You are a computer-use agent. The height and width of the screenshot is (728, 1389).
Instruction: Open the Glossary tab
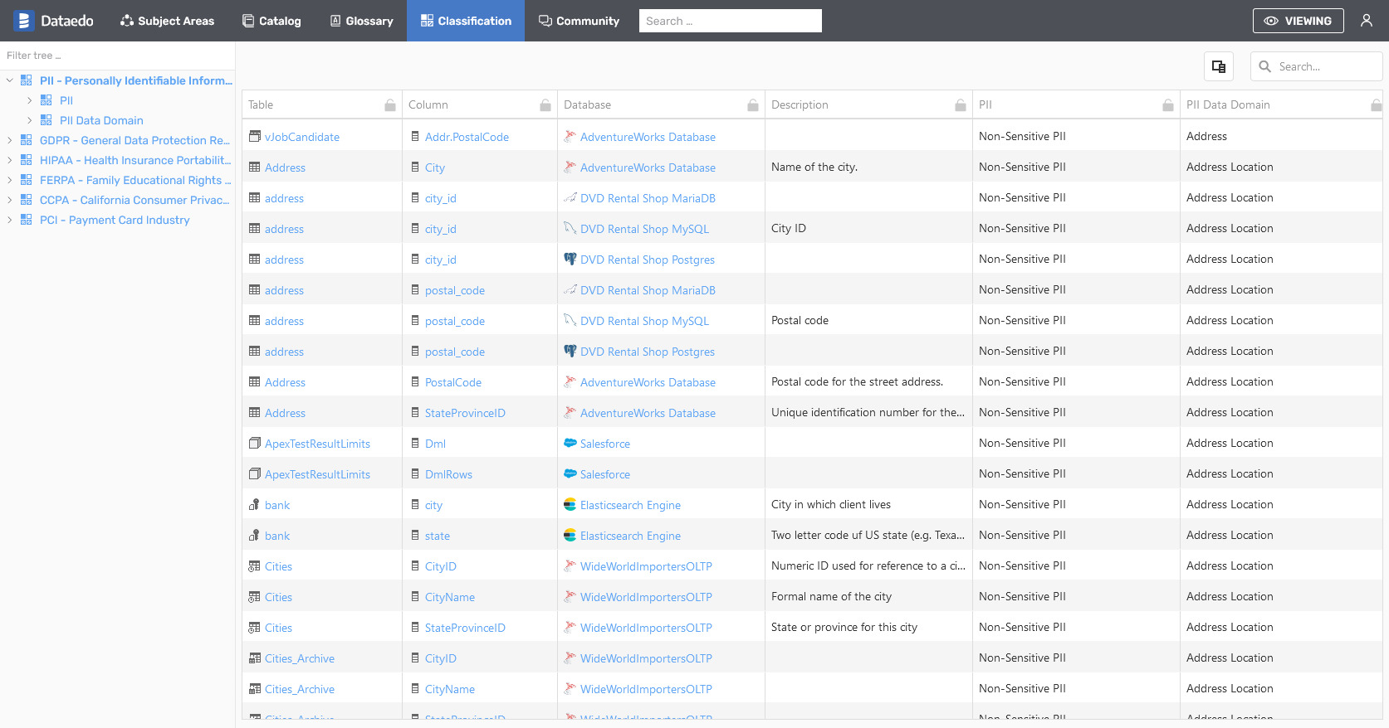point(361,21)
